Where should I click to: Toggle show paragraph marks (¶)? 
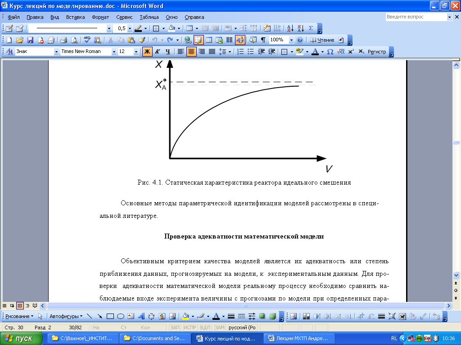[263, 40]
